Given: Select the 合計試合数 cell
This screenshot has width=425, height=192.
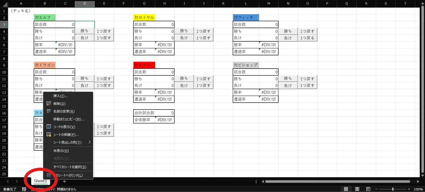Looking at the screenshot, I should pyautogui.click(x=144, y=113).
